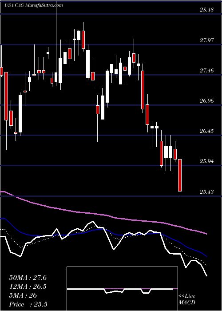Click the 'USA CAG MunafaSutra.com' title text

(x=33, y=5)
